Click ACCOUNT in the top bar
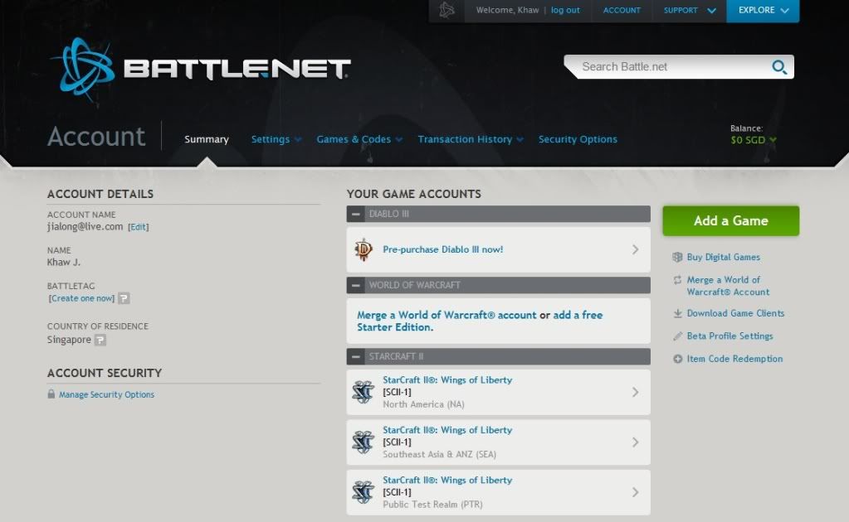The image size is (849, 522). (x=622, y=10)
